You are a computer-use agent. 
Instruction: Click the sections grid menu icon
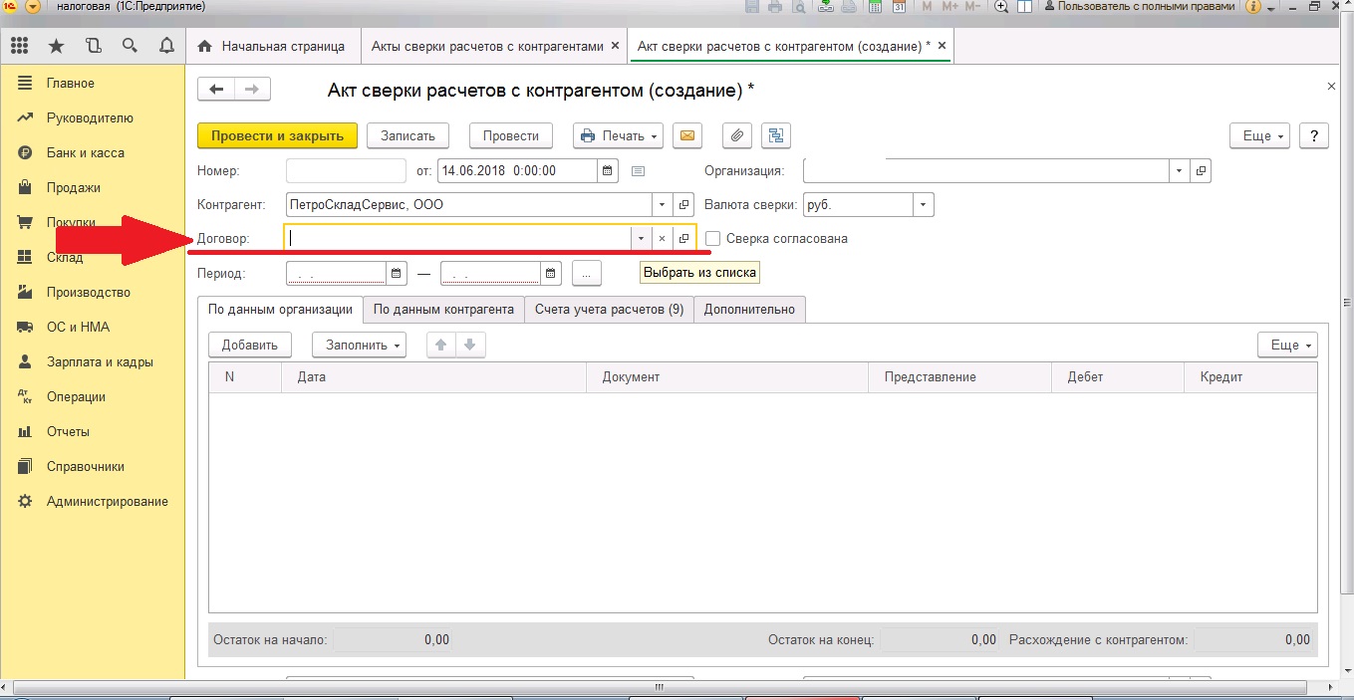coord(19,46)
